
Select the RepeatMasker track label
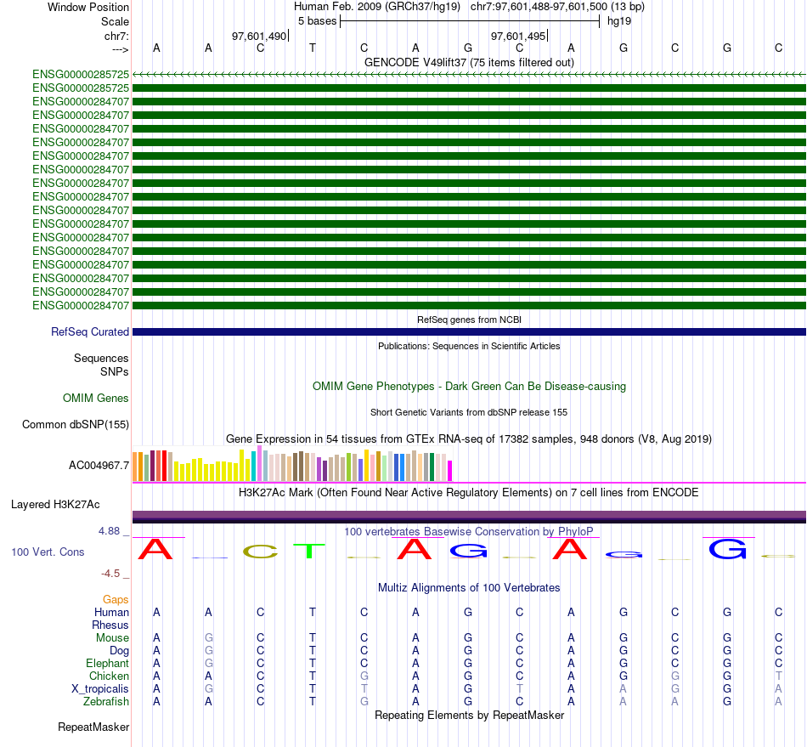click(x=93, y=727)
